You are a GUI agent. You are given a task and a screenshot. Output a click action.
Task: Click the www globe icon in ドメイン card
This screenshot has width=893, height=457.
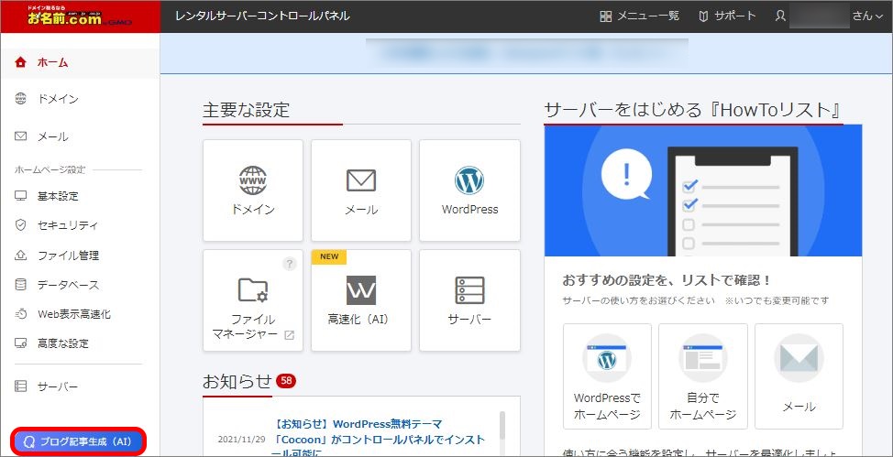[253, 181]
